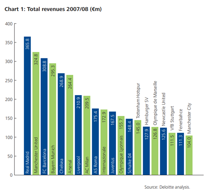Click the 'Manchester City' label above its bar
212x192 pixels.
click(x=189, y=118)
